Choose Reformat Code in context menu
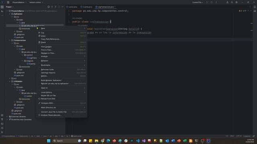Screen dimensions: 257x144 coord(62,70)
